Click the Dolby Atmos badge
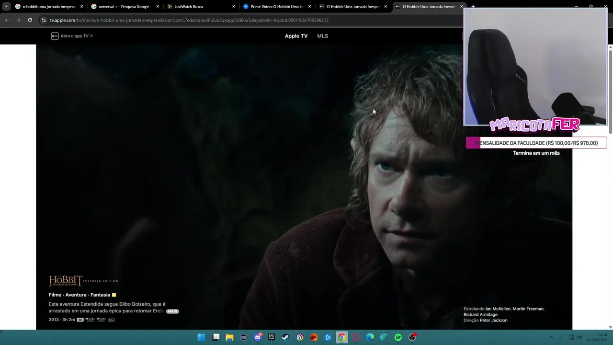The height and width of the screenshot is (345, 613). [101, 320]
